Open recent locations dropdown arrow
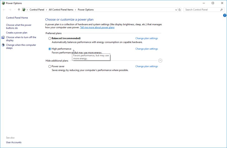The height and width of the screenshot is (148, 227). [x=15, y=10]
